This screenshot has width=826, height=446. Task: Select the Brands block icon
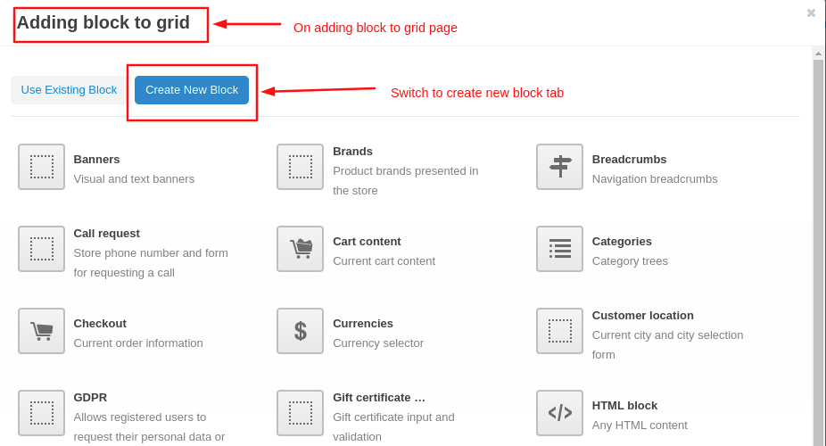[300, 167]
